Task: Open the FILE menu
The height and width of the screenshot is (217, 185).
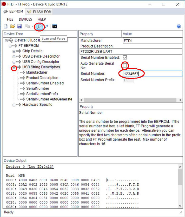Action: 10,19
